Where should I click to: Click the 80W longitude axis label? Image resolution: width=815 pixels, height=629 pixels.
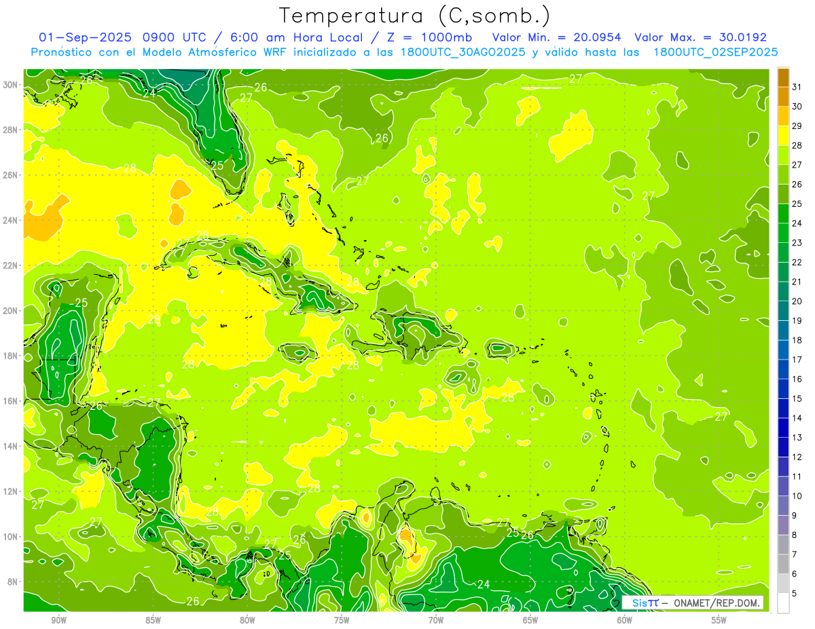[x=247, y=620]
